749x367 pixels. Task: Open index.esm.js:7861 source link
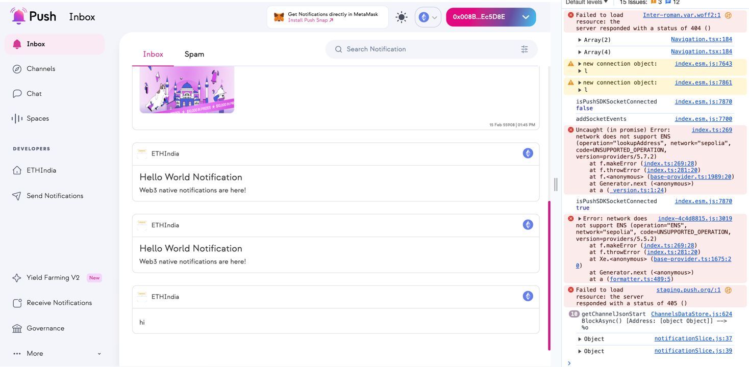coord(704,83)
